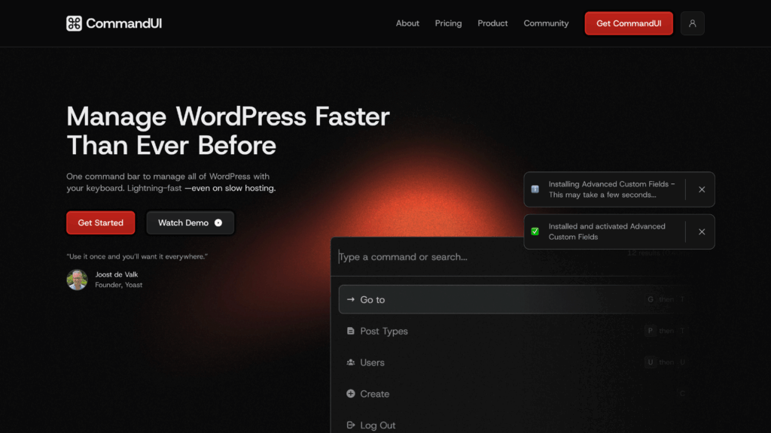Click the CommandUI logo icon
The image size is (771, 433).
74,23
